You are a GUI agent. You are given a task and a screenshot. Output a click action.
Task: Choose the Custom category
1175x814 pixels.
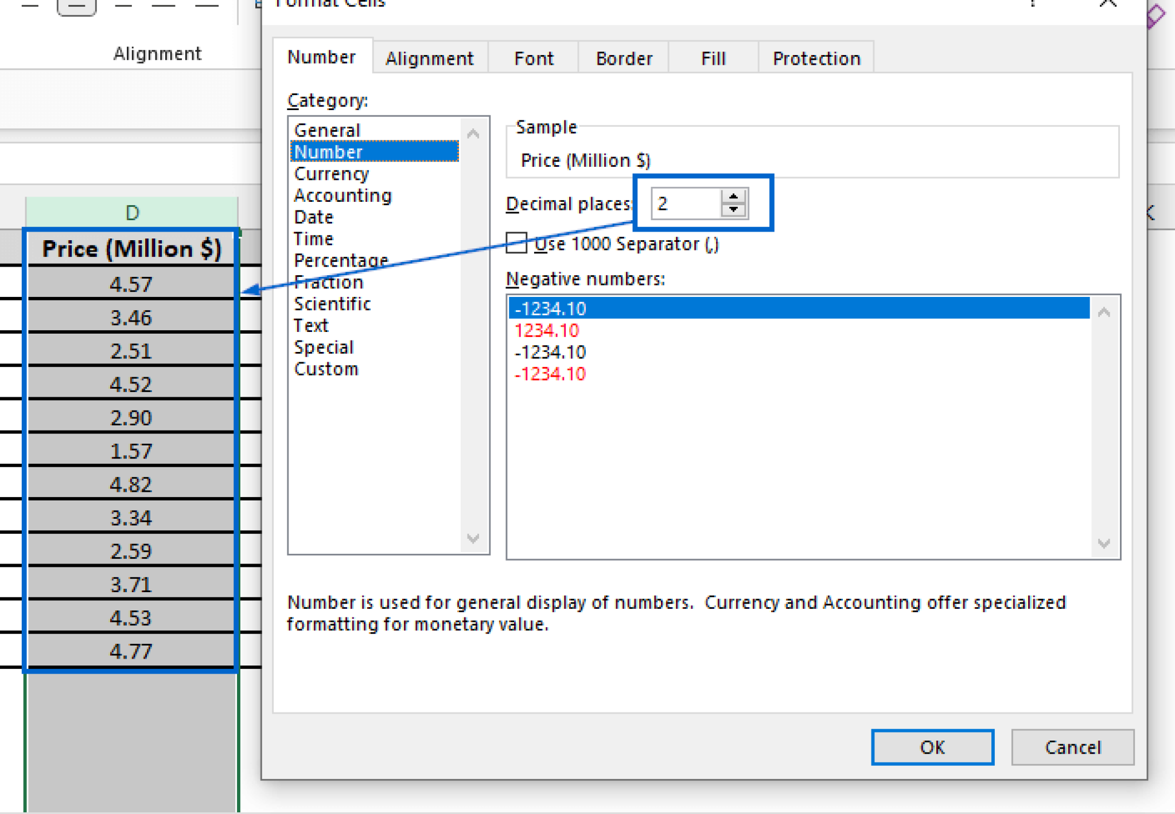[x=326, y=369]
